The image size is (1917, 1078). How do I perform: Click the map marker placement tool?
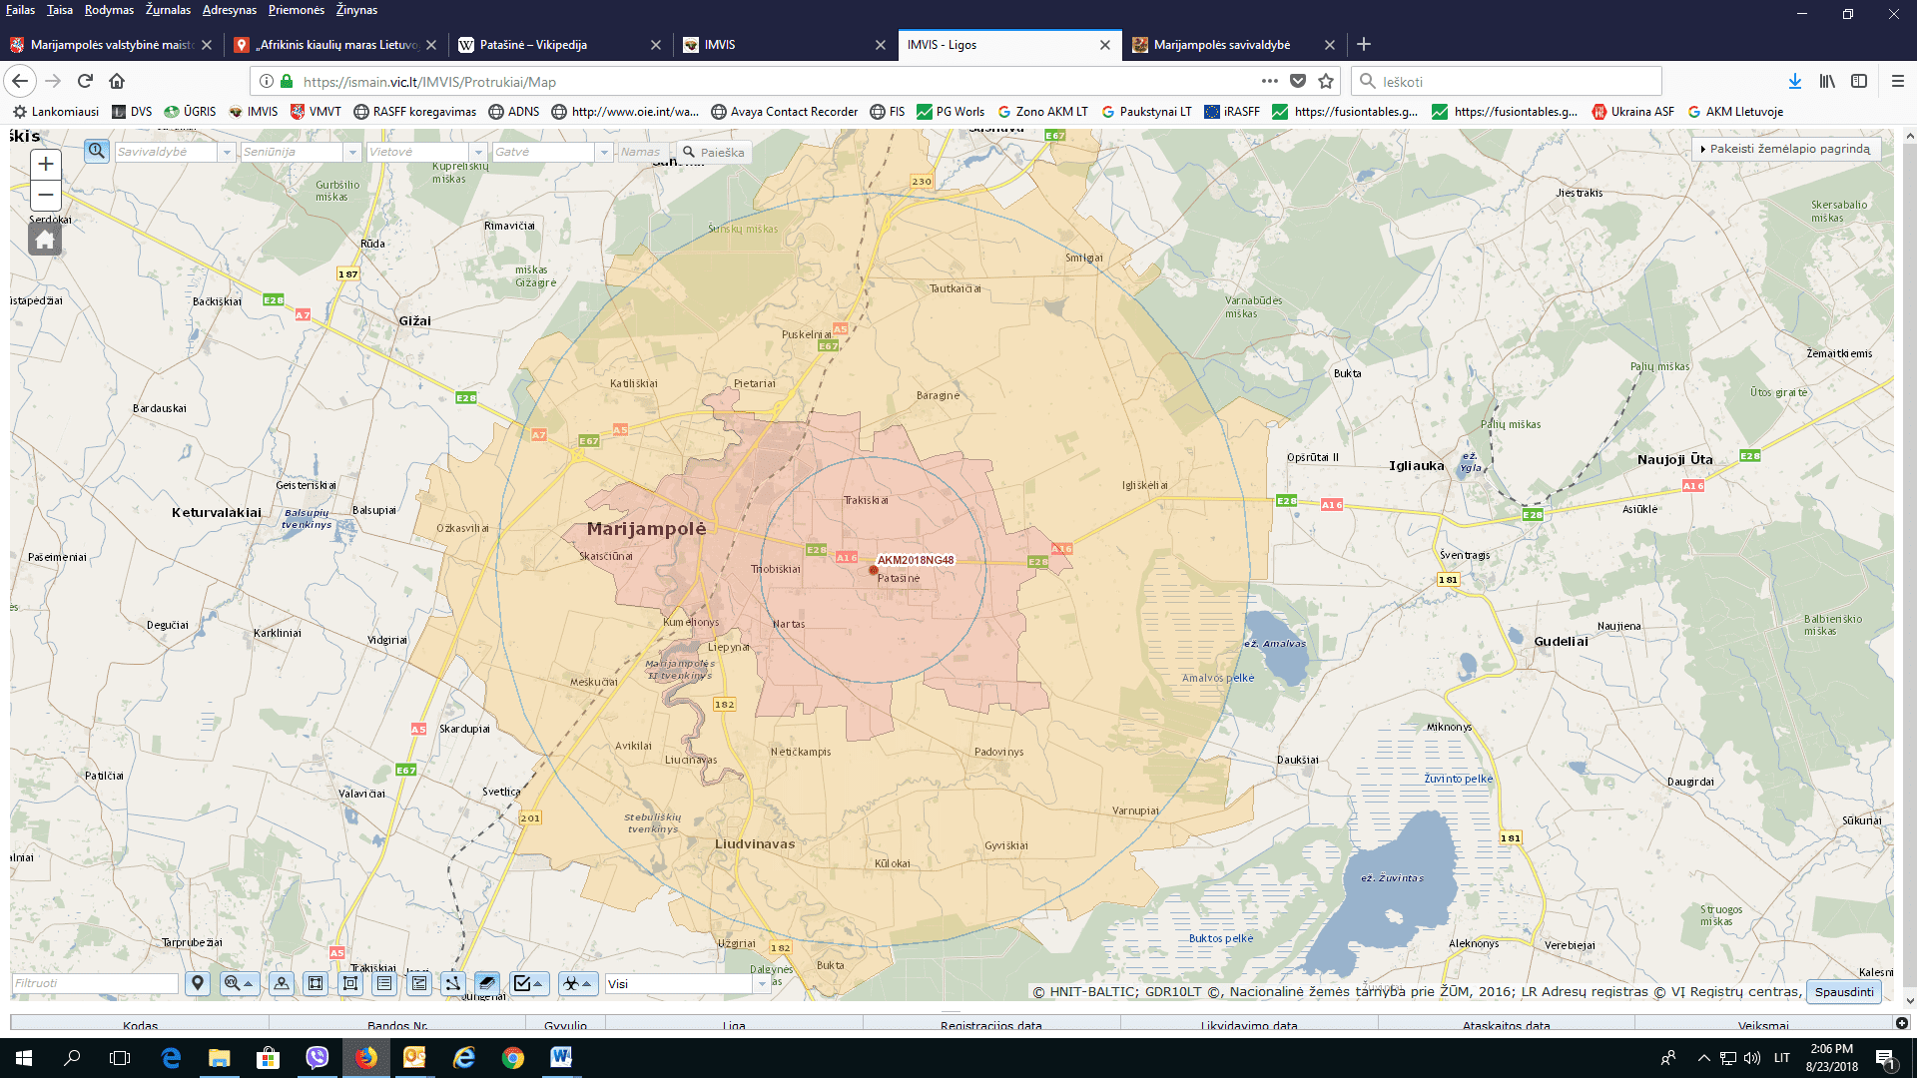282,983
